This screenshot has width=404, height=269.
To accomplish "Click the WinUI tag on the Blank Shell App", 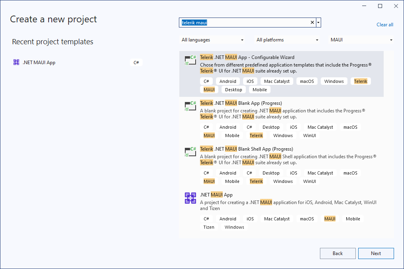I will pyautogui.click(x=310, y=181).
